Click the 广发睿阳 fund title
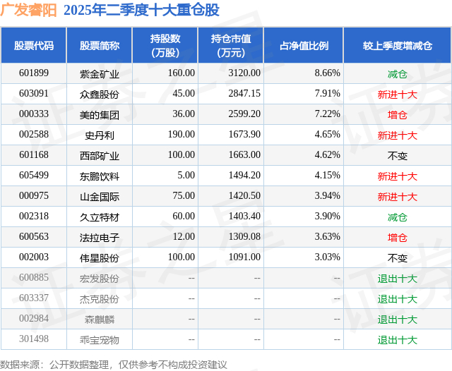This screenshot has height=371, width=452. pos(28,10)
